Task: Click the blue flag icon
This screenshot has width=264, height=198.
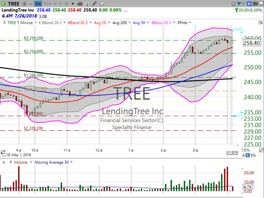Action: click(239, 4)
